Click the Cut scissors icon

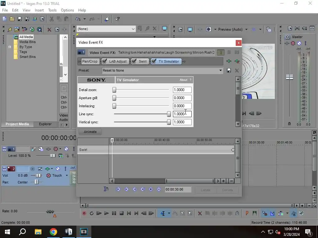coord(52,19)
